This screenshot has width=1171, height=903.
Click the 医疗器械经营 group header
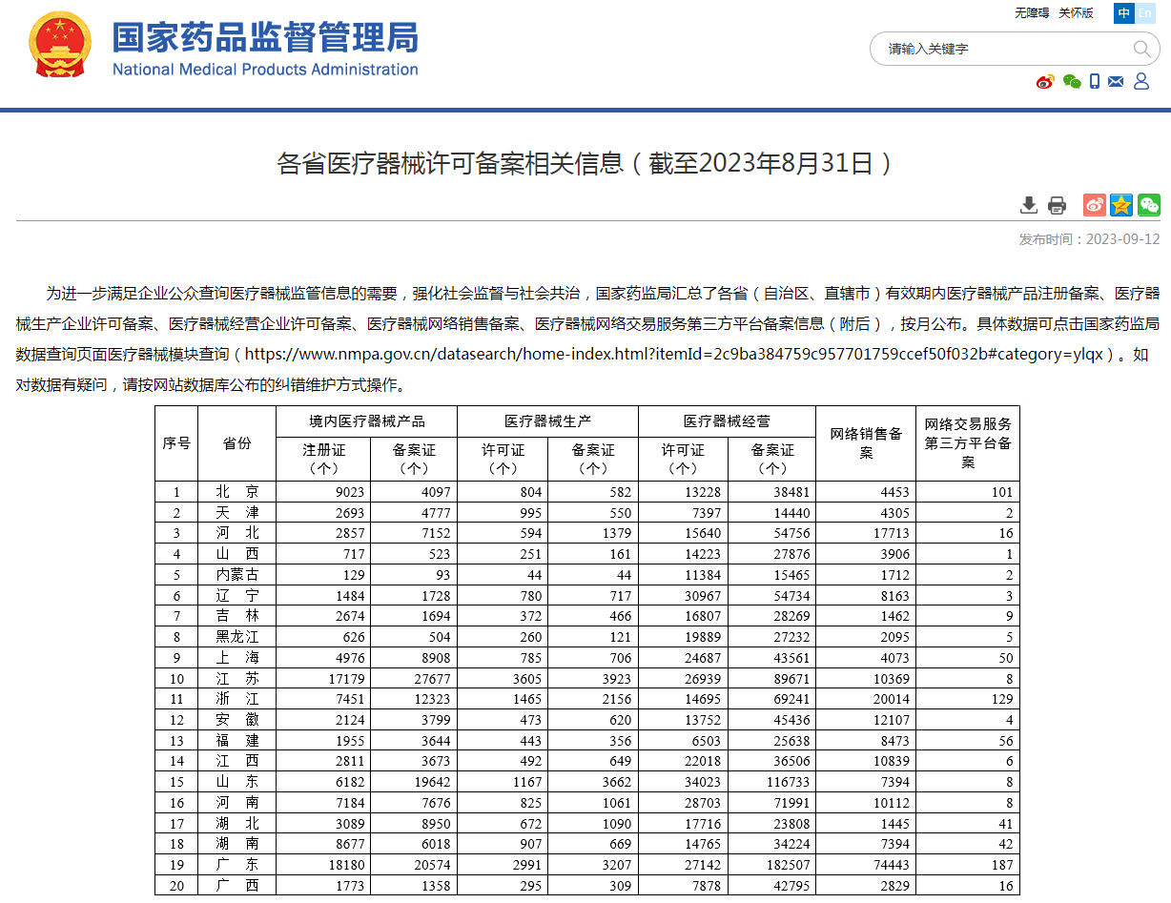point(727,421)
